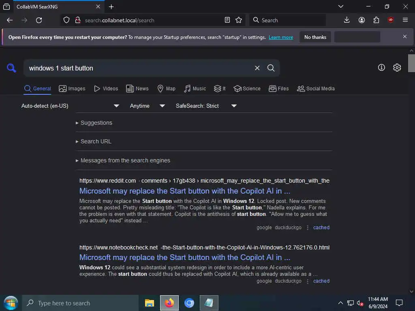Toggle reader view icon in address bar

tap(227, 20)
